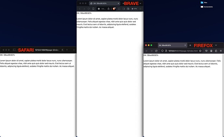Click Safari page vertical scrollbar

(x=76, y=95)
